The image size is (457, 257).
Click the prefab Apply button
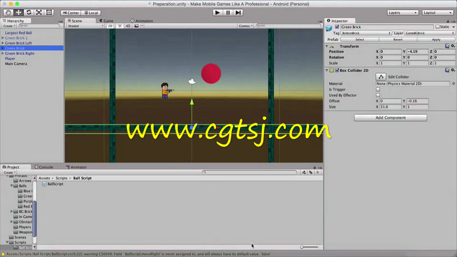click(436, 39)
